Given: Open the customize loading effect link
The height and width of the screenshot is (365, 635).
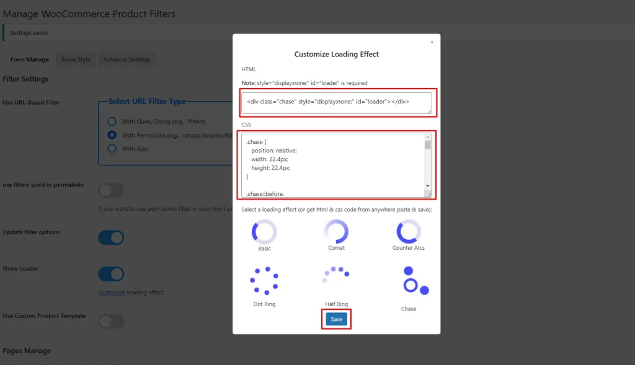Looking at the screenshot, I should coord(112,292).
